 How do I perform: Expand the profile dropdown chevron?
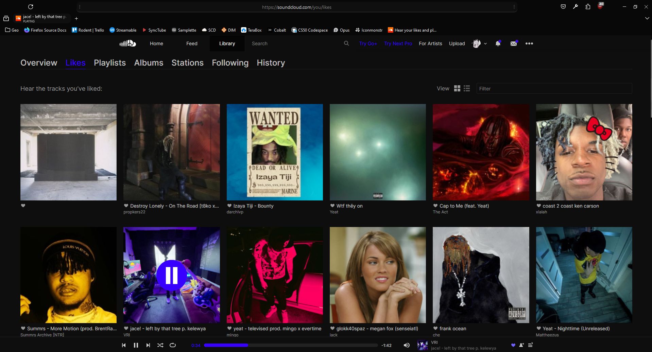coord(485,43)
